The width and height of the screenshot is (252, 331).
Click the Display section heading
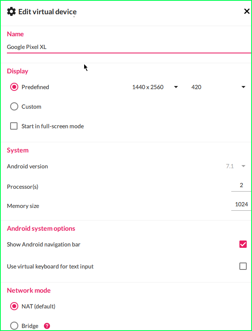coord(17,71)
